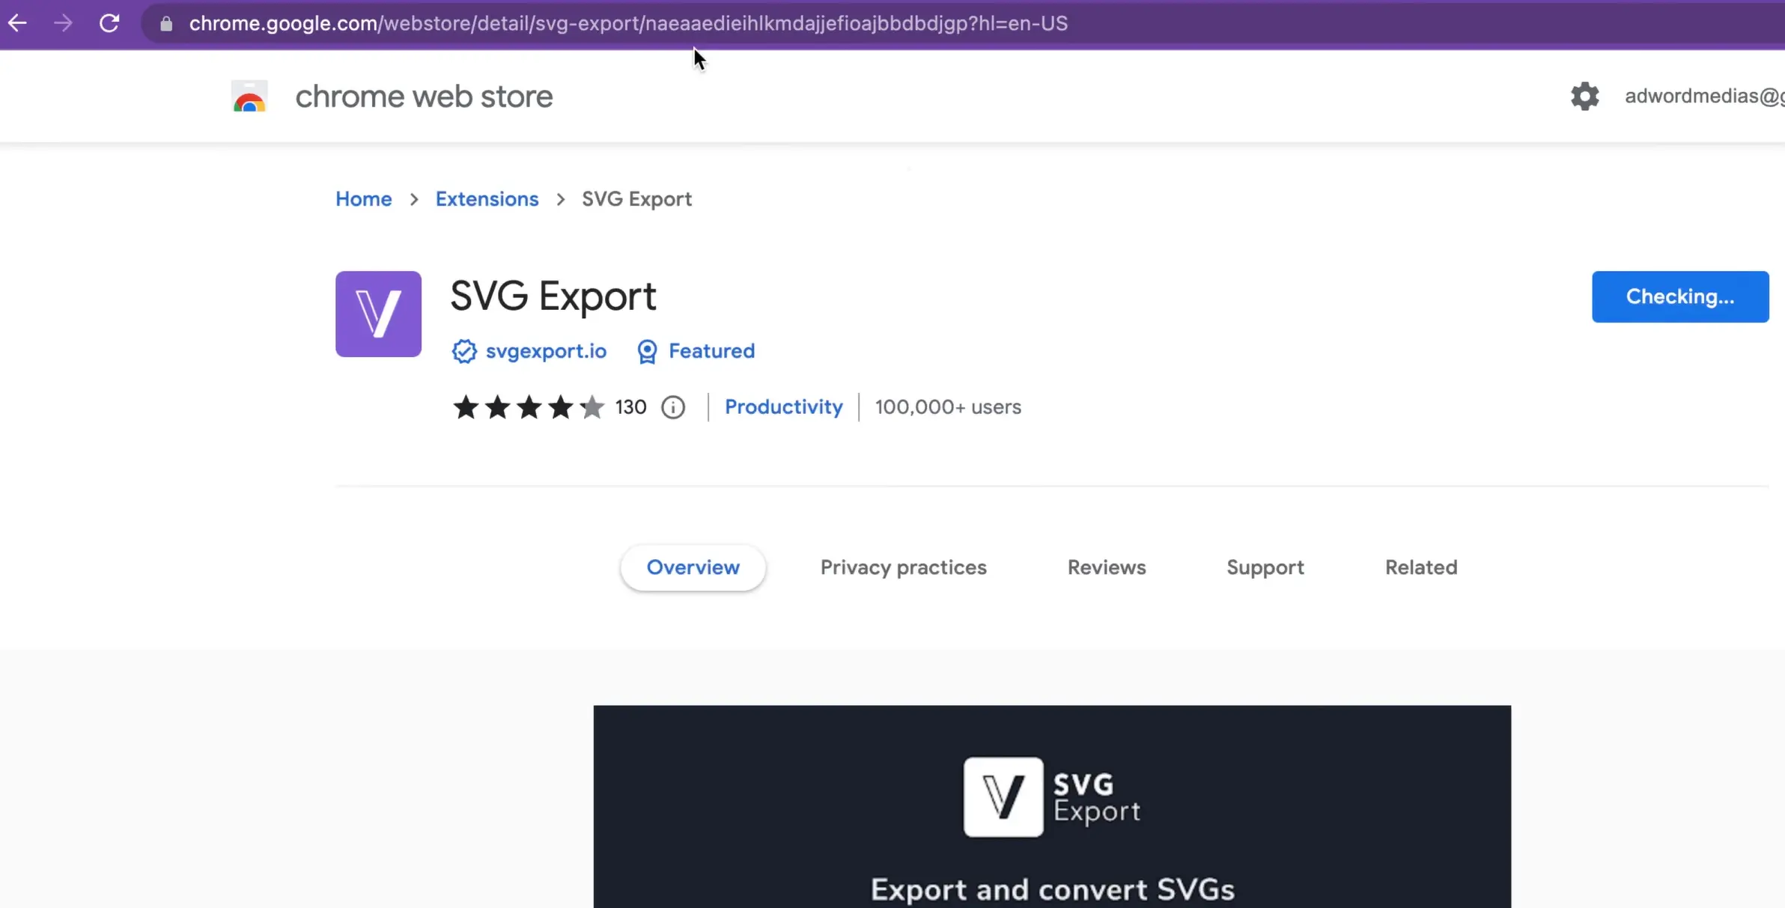
Task: Click the Checking... install button
Action: coord(1679,296)
